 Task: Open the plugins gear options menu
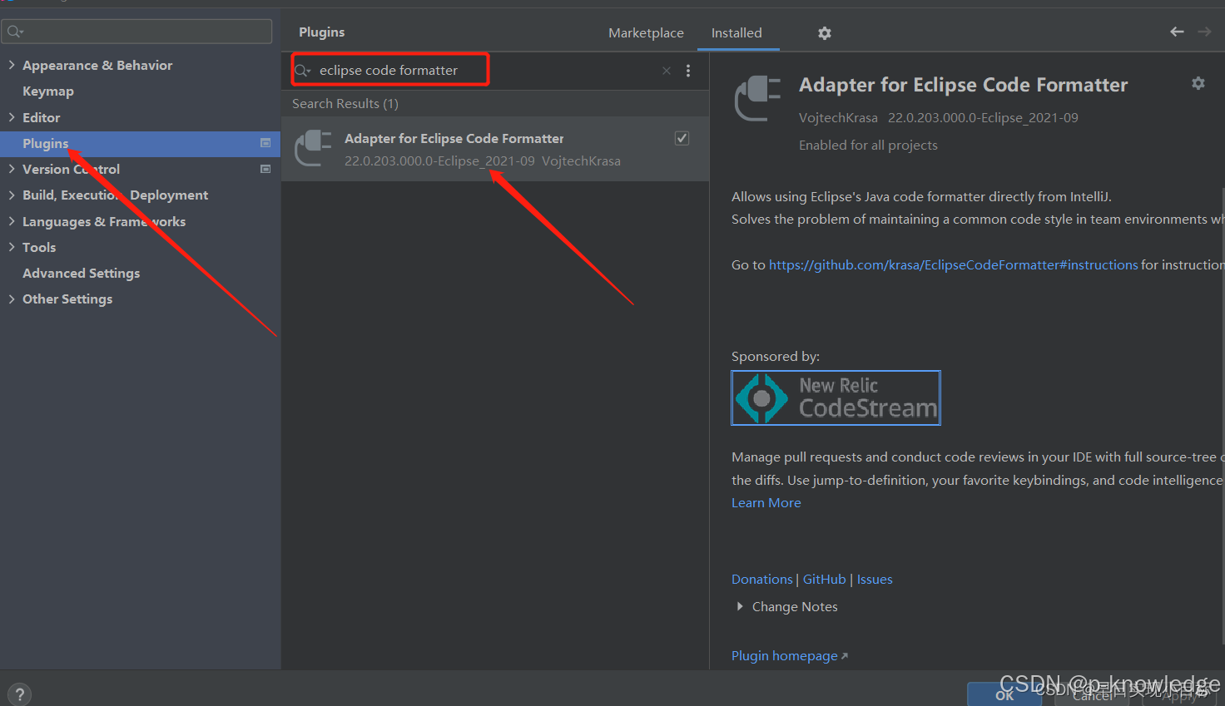coord(825,33)
